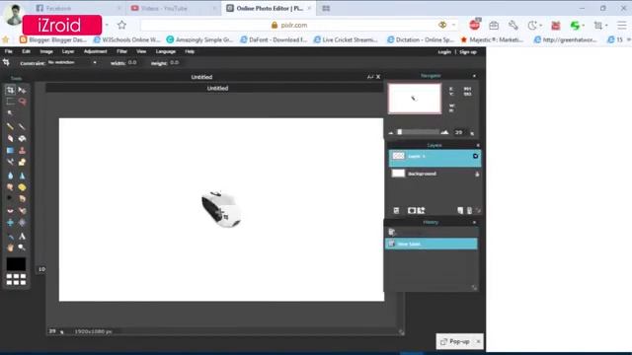Click the Navigator preview thumbnail
Image resolution: width=632 pixels, height=355 pixels.
[415, 99]
